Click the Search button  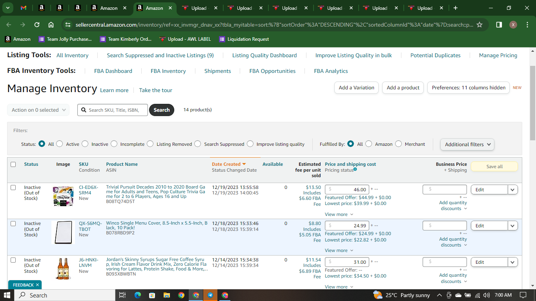(x=162, y=110)
